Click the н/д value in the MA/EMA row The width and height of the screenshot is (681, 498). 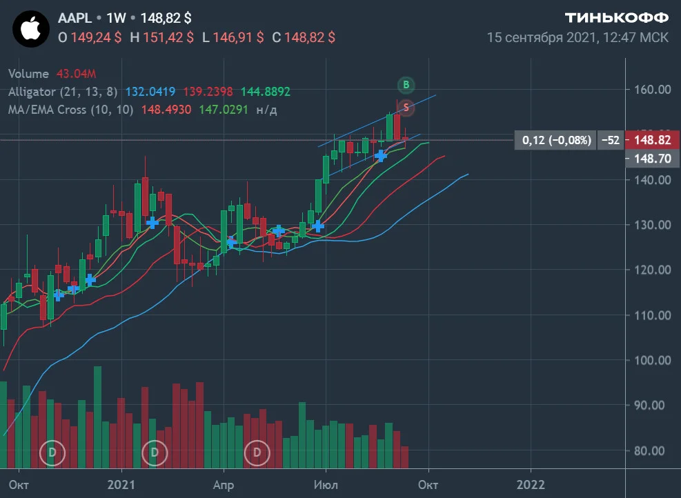[x=266, y=110]
